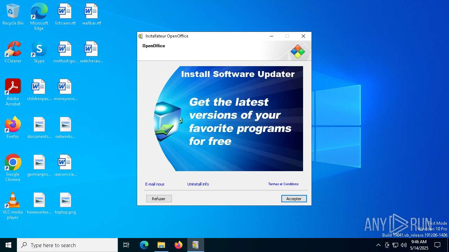449x252 pixels.
Task: Select the Firefox desktop shortcut
Action: (x=13, y=128)
